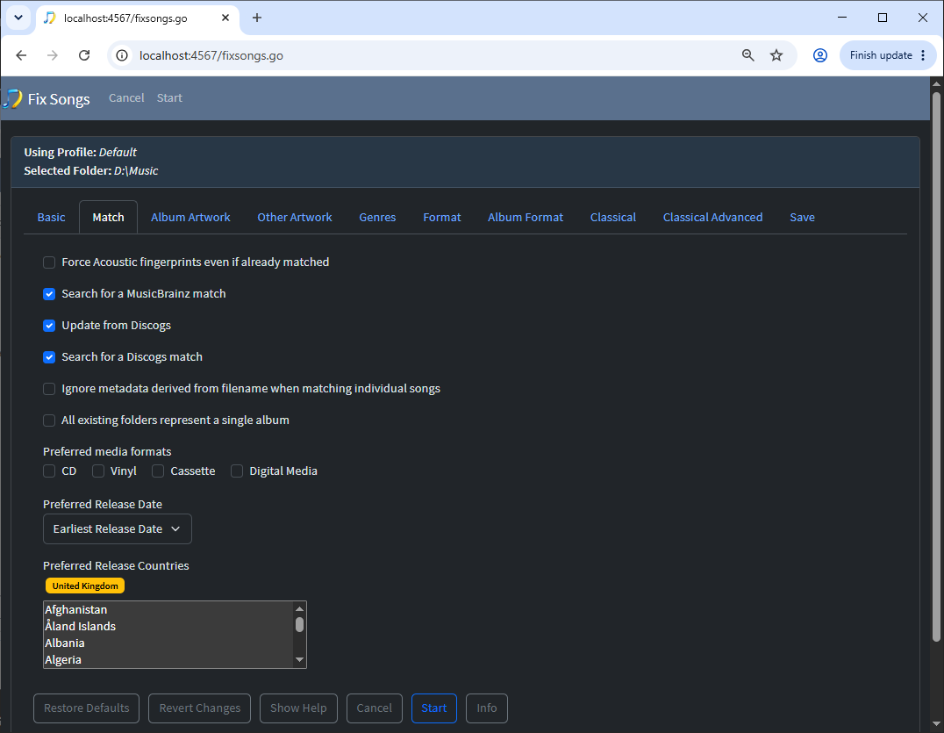Open the browser three-dot menu
Viewport: 944px width, 733px height.
pyautogui.click(x=923, y=55)
